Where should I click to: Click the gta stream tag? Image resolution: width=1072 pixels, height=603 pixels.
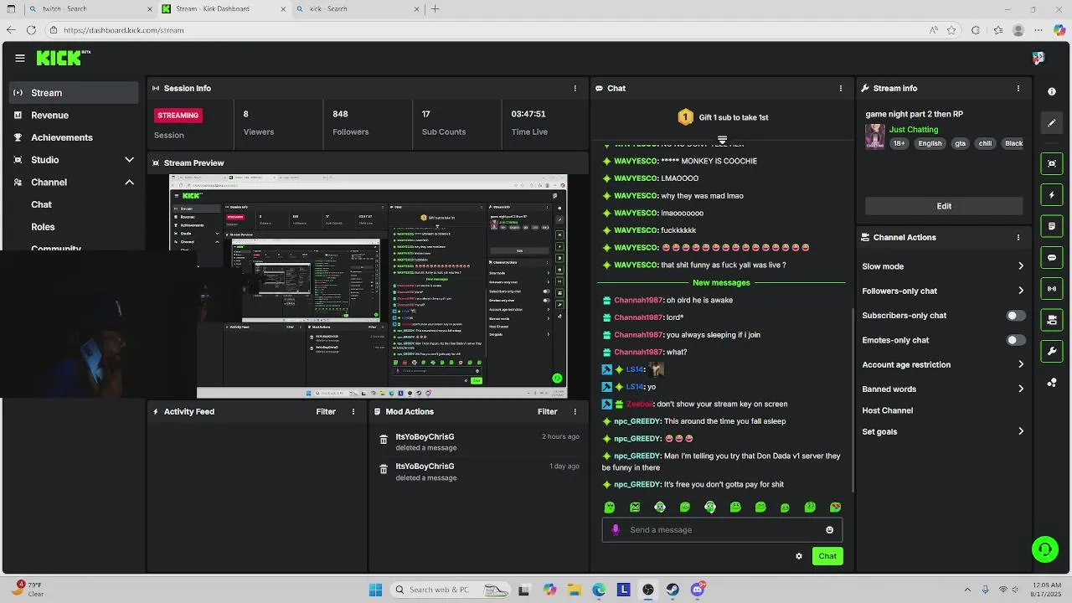[960, 143]
